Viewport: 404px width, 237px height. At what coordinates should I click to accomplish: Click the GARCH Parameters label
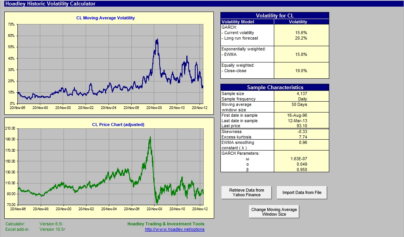click(x=241, y=153)
